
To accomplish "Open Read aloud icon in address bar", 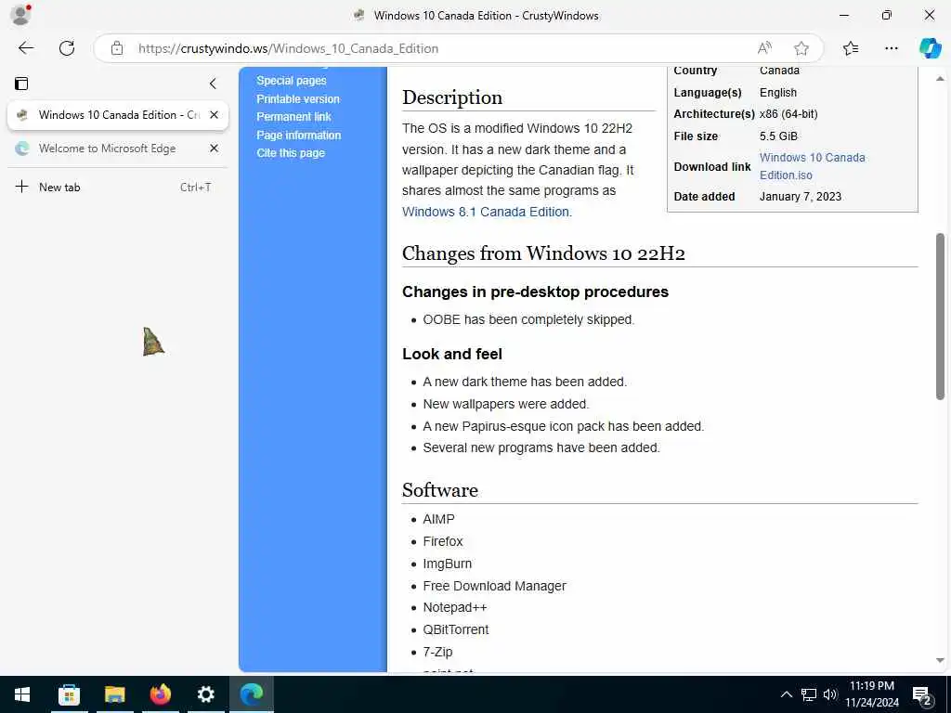I will click(764, 48).
